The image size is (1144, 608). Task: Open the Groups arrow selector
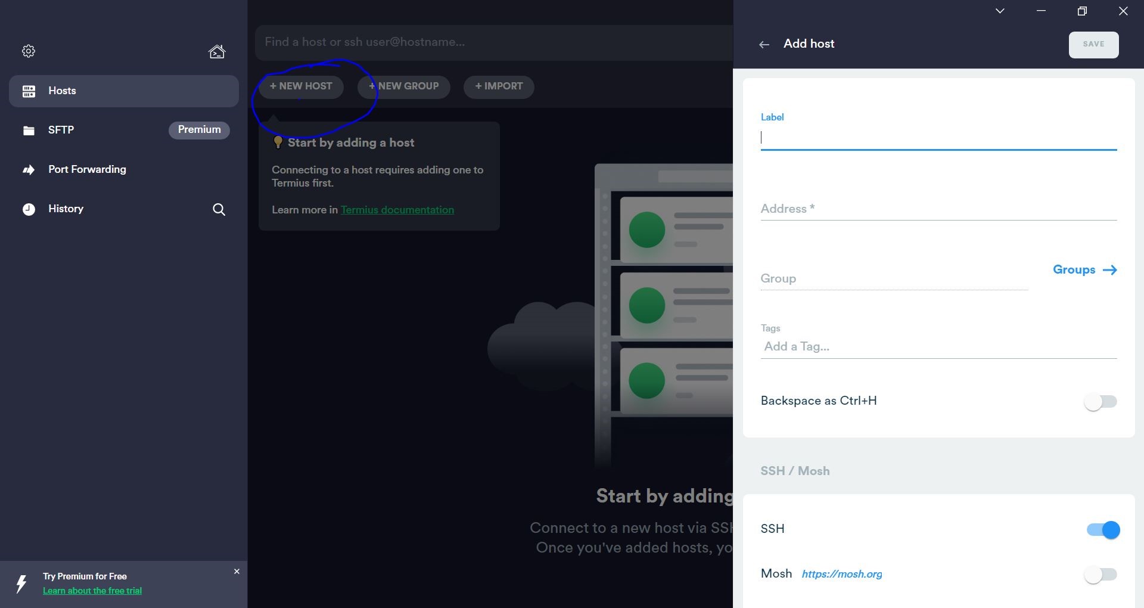[1084, 270]
